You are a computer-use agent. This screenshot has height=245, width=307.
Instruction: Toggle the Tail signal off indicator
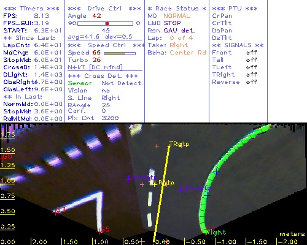252,60
